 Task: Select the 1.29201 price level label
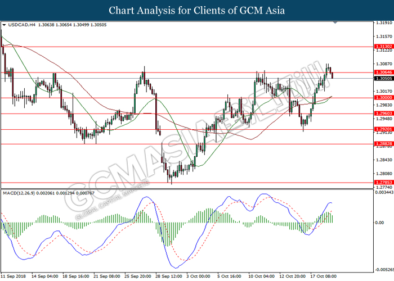(x=384, y=129)
